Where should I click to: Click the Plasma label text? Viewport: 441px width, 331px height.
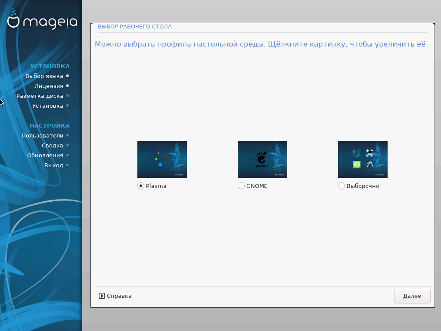pyautogui.click(x=156, y=186)
